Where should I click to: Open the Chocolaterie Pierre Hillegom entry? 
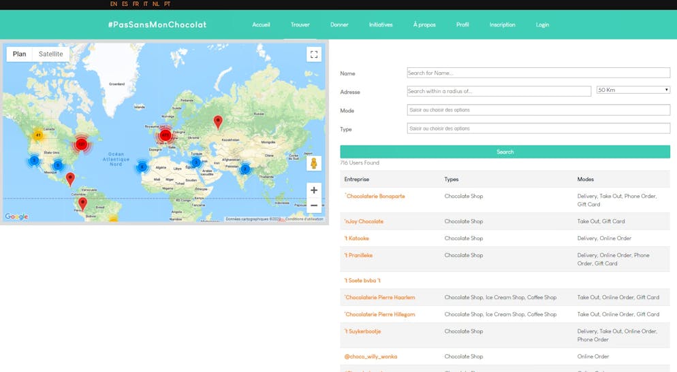point(379,314)
